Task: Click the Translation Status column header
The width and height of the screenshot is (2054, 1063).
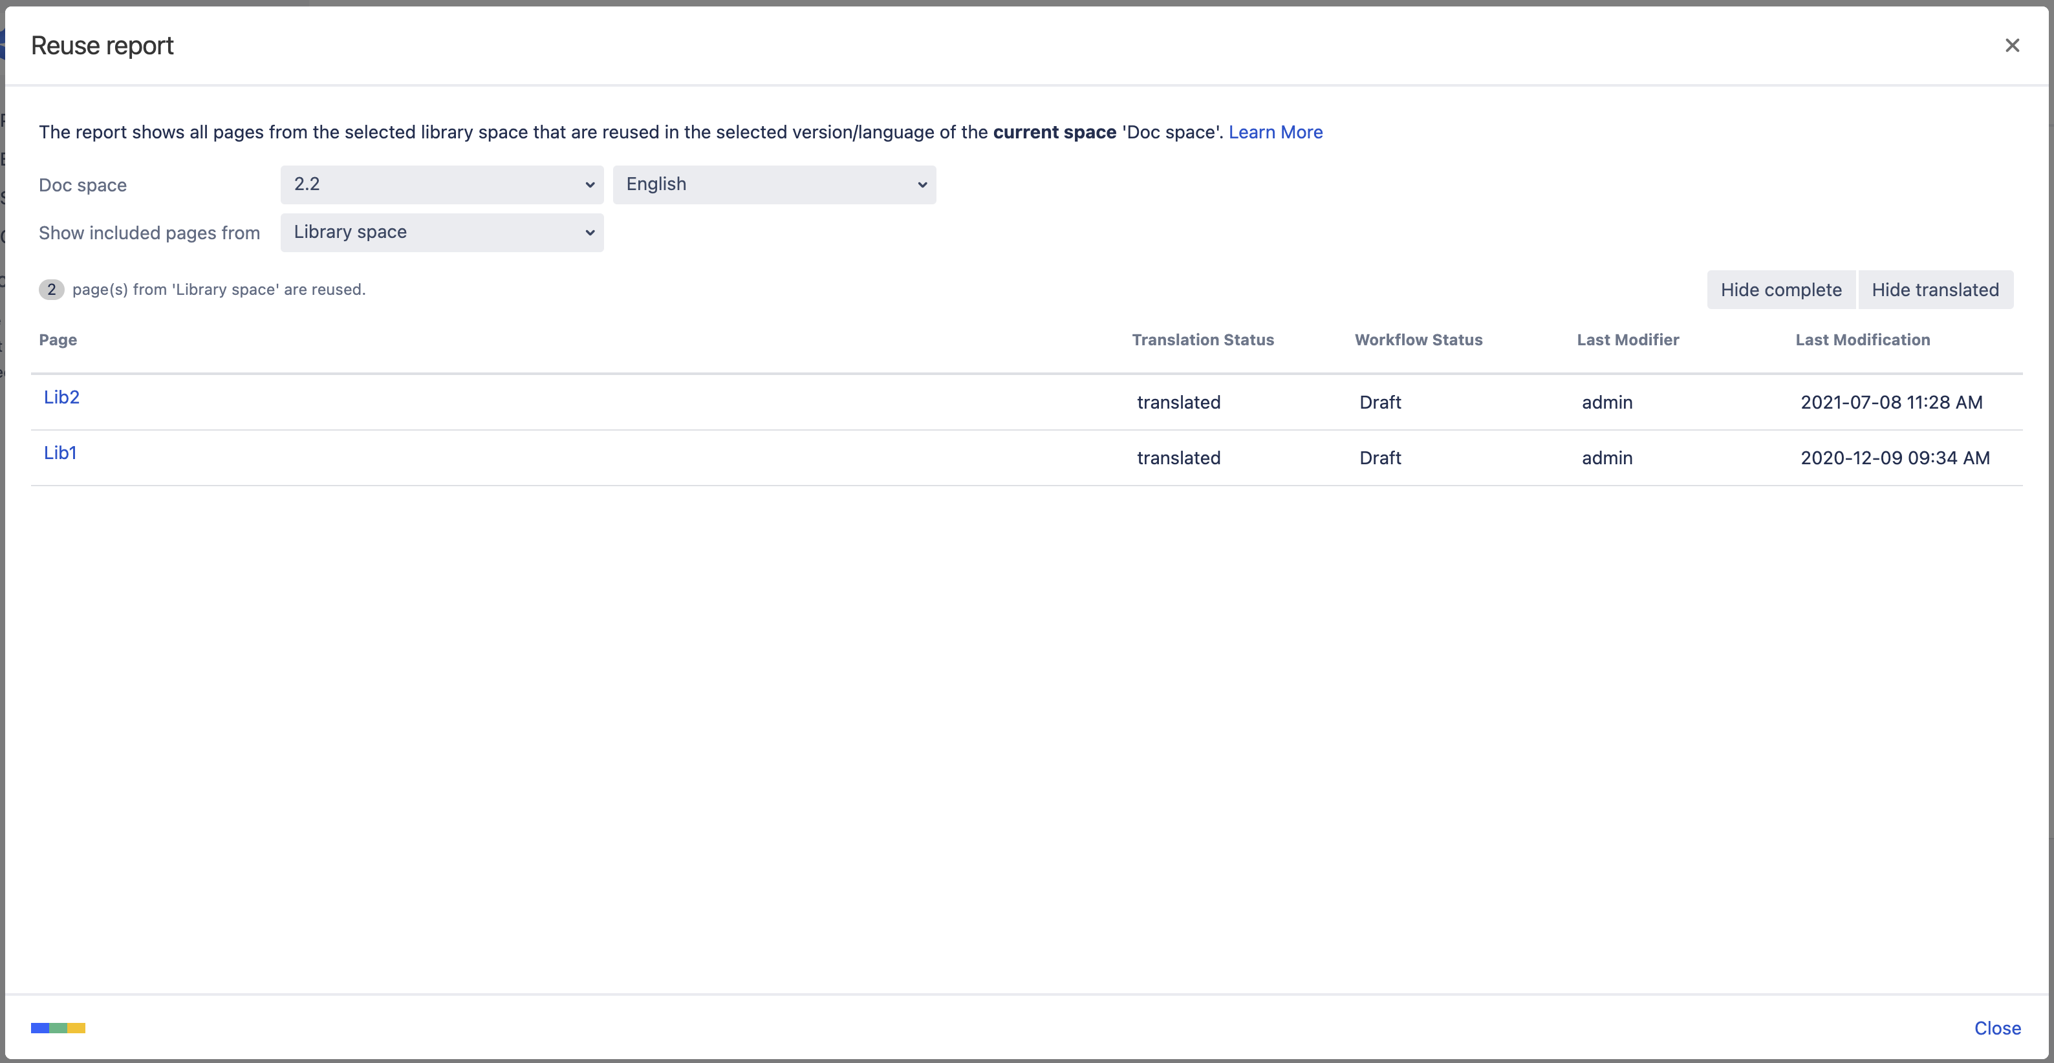Action: coord(1202,339)
